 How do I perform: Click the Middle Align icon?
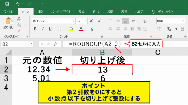[x=118, y=21]
